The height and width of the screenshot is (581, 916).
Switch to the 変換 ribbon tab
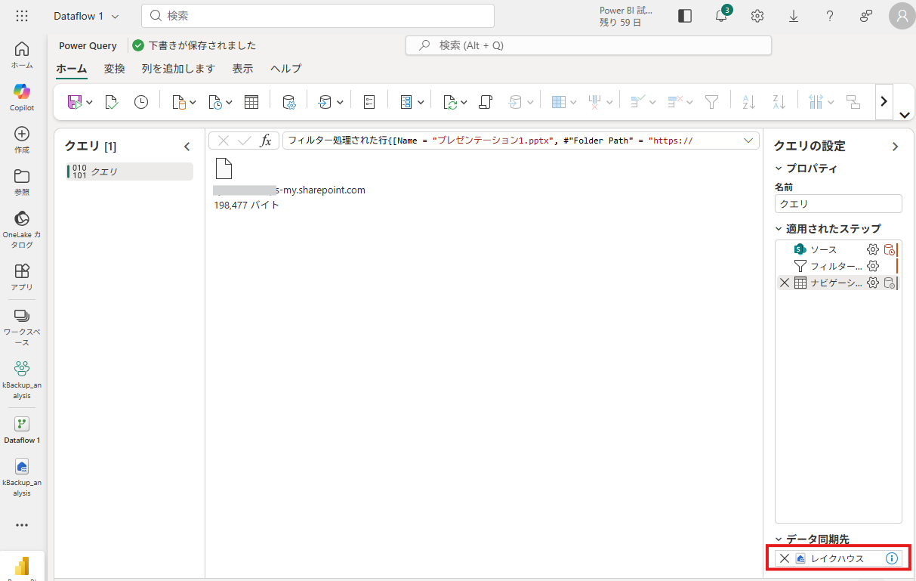(114, 69)
